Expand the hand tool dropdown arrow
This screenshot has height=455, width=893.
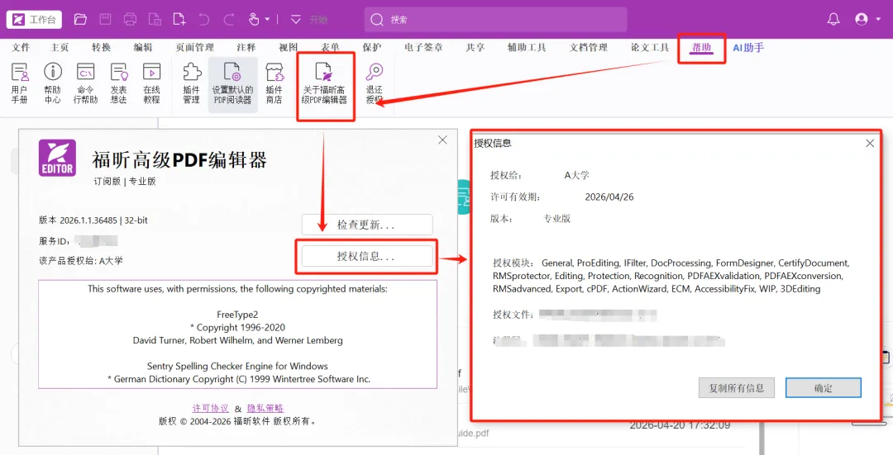click(x=267, y=20)
